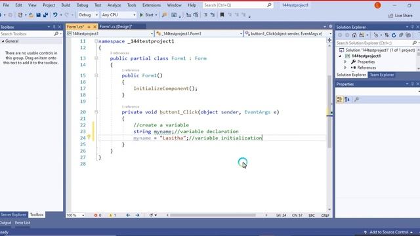Open the File menu

(6, 5)
